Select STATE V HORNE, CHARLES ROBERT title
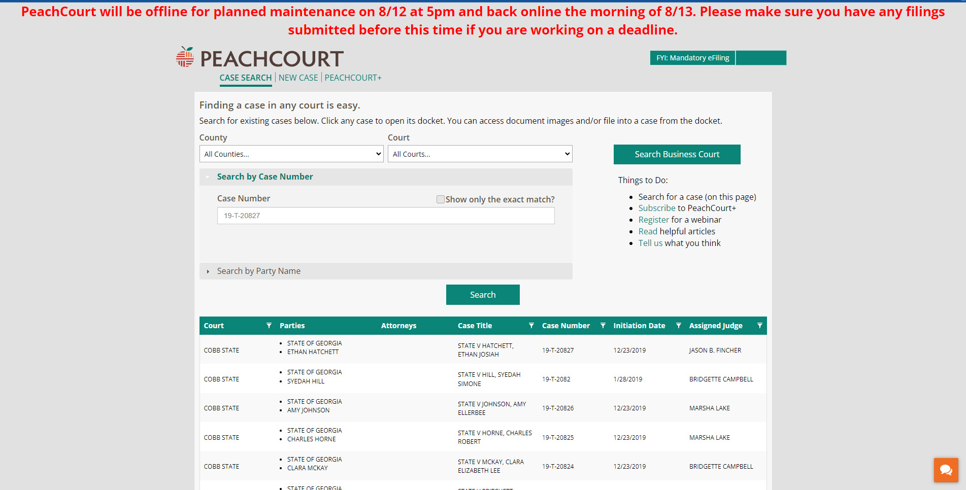 coord(495,437)
